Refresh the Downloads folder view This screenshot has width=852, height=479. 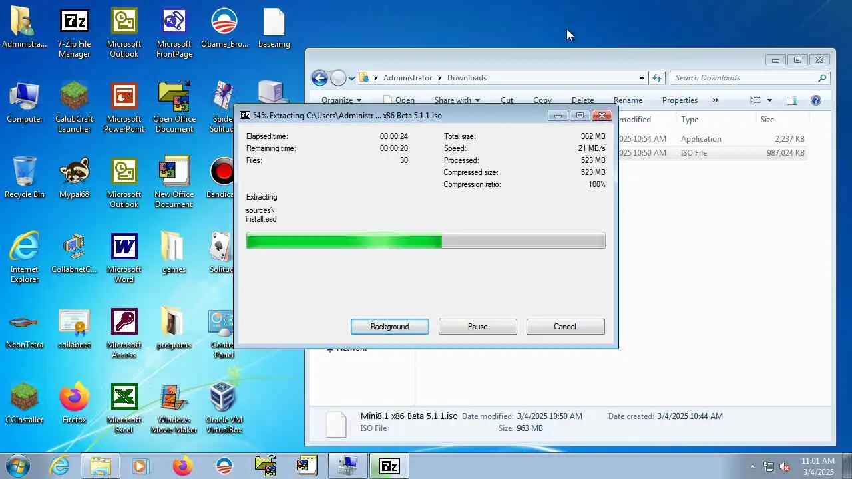(657, 78)
